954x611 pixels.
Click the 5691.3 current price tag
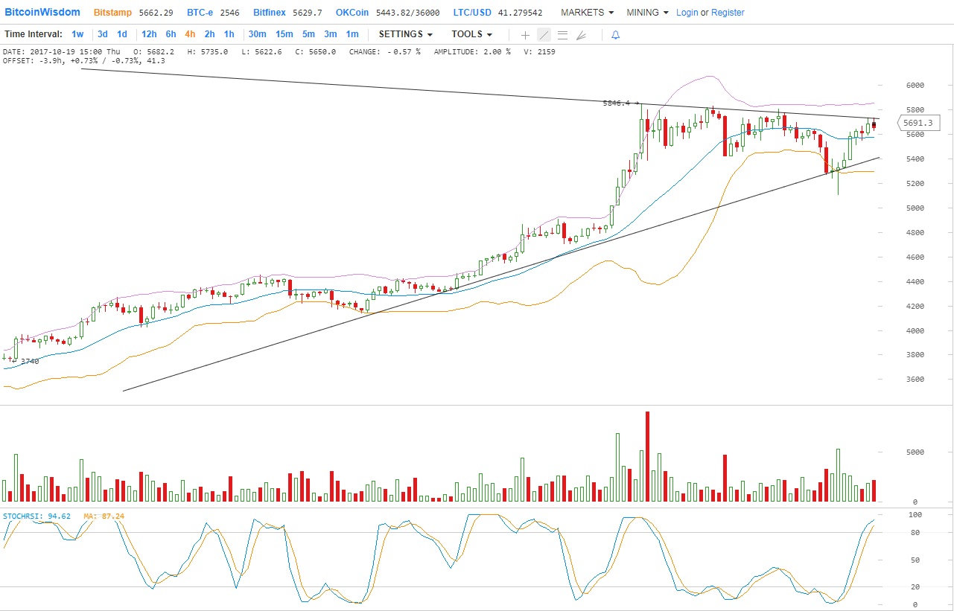click(x=917, y=123)
